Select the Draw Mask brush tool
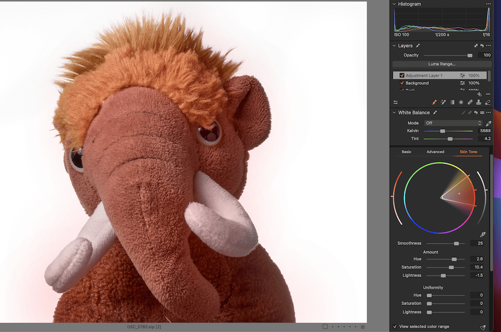 click(x=435, y=102)
